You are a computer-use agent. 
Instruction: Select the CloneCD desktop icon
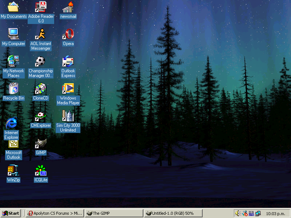41,89
